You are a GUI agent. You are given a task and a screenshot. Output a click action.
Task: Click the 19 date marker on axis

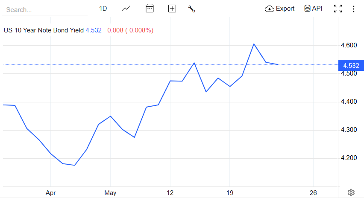point(229,193)
